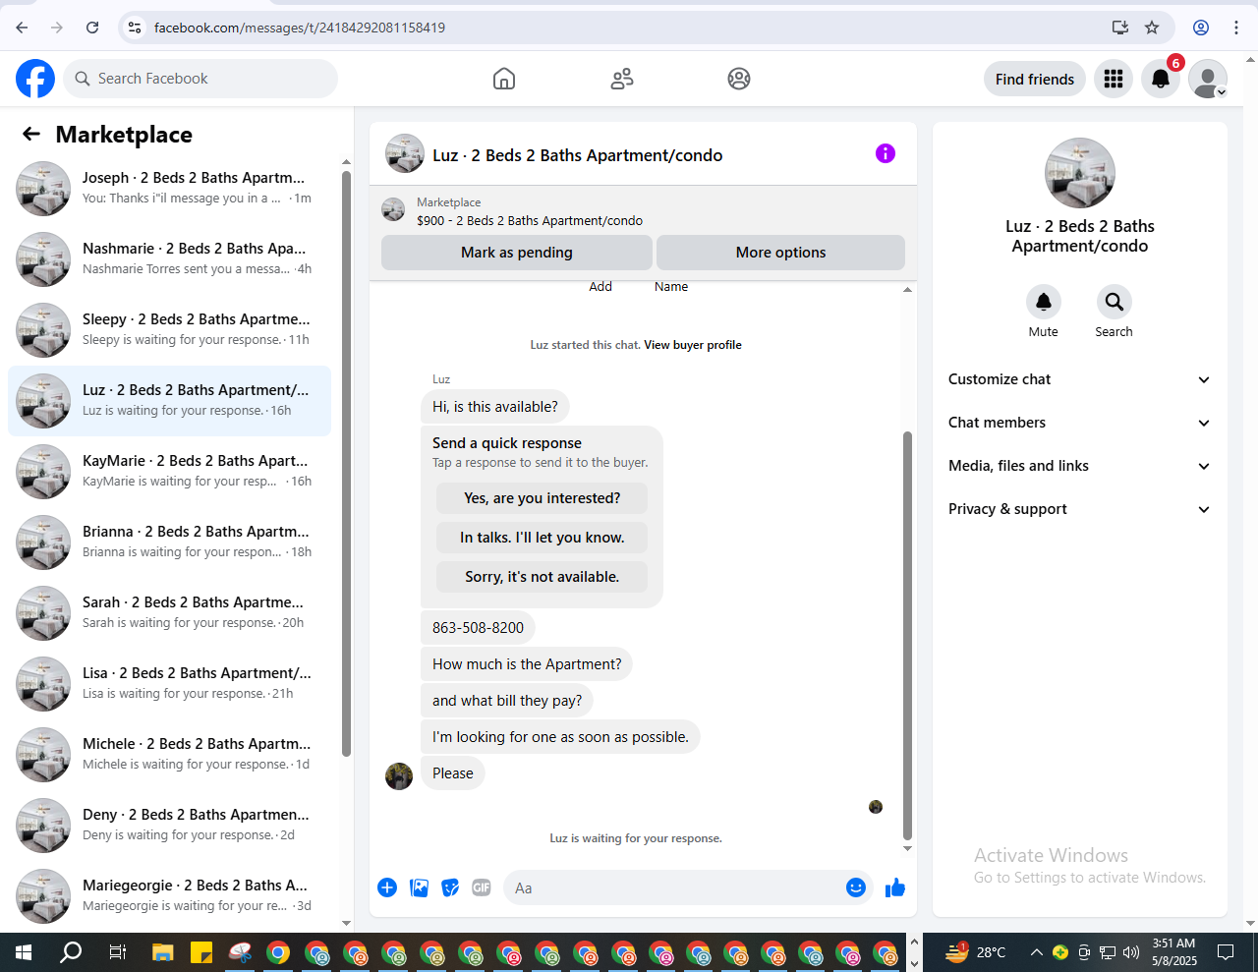Click the More options button
Viewport: 1258px width, 972px height.
[780, 253]
